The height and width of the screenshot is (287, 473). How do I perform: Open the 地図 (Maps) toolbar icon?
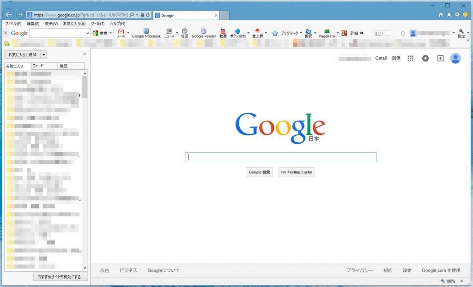(185, 33)
